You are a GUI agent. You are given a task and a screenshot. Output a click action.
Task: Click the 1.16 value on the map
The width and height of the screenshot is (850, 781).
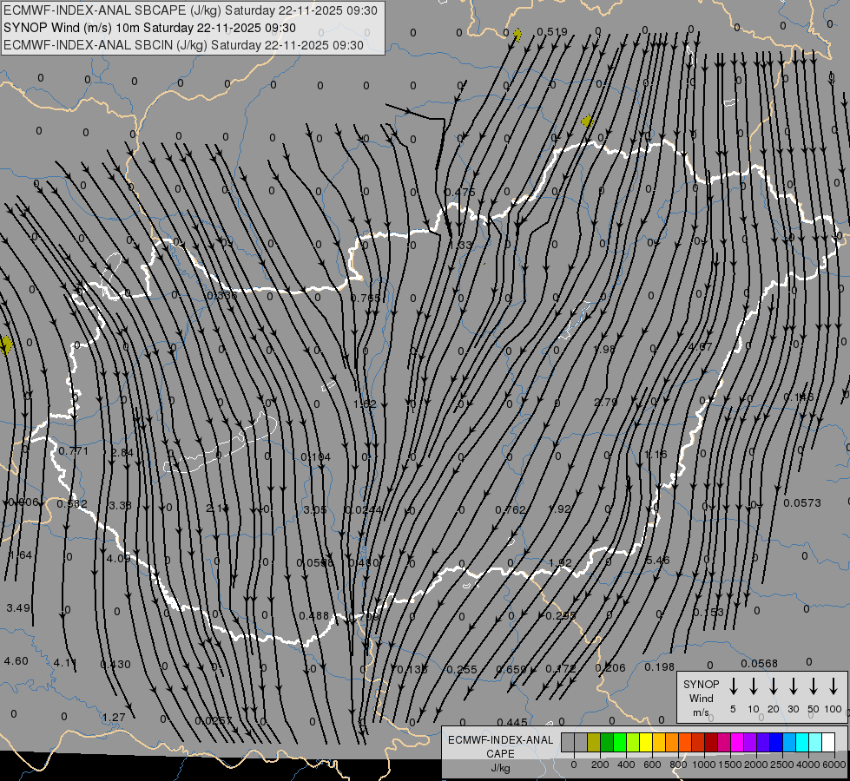(656, 454)
